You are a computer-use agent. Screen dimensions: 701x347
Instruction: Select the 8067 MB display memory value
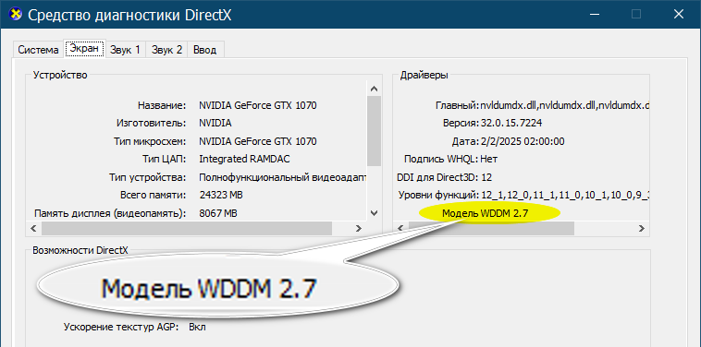coord(218,213)
